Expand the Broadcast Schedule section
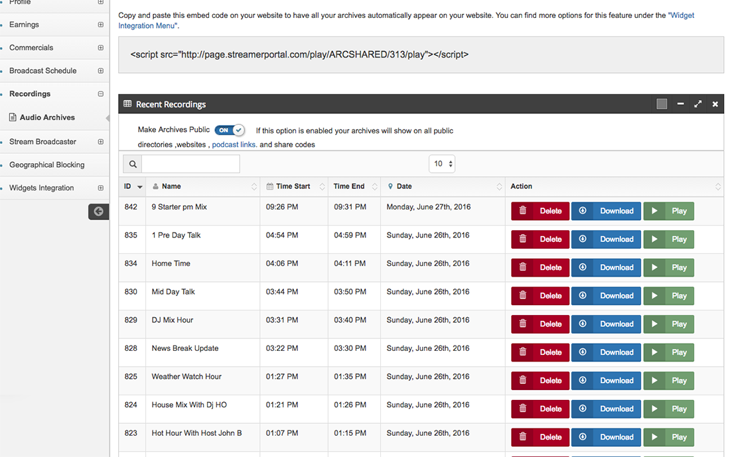The height and width of the screenshot is (457, 730). [101, 71]
